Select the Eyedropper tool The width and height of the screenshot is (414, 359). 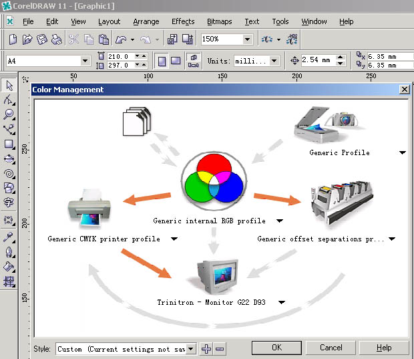point(9,237)
